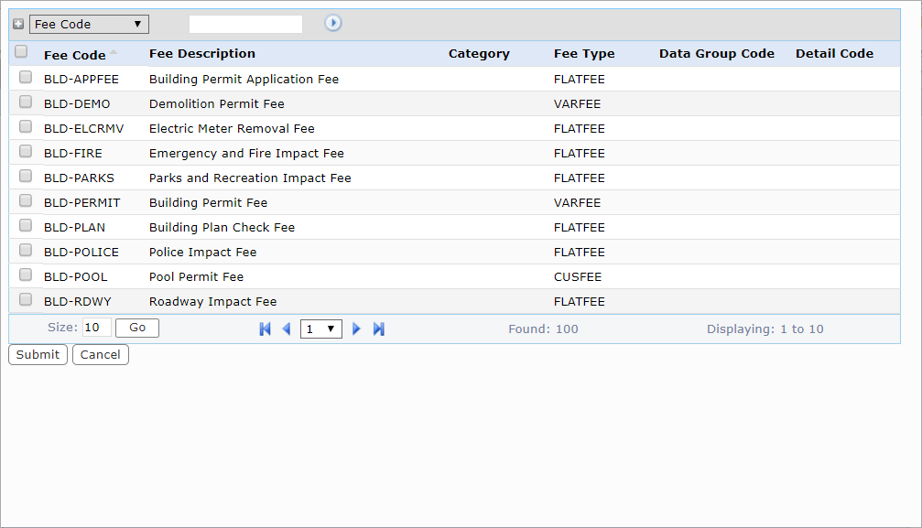This screenshot has height=528, width=922.
Task: Go to the first page icon
Action: 266,329
